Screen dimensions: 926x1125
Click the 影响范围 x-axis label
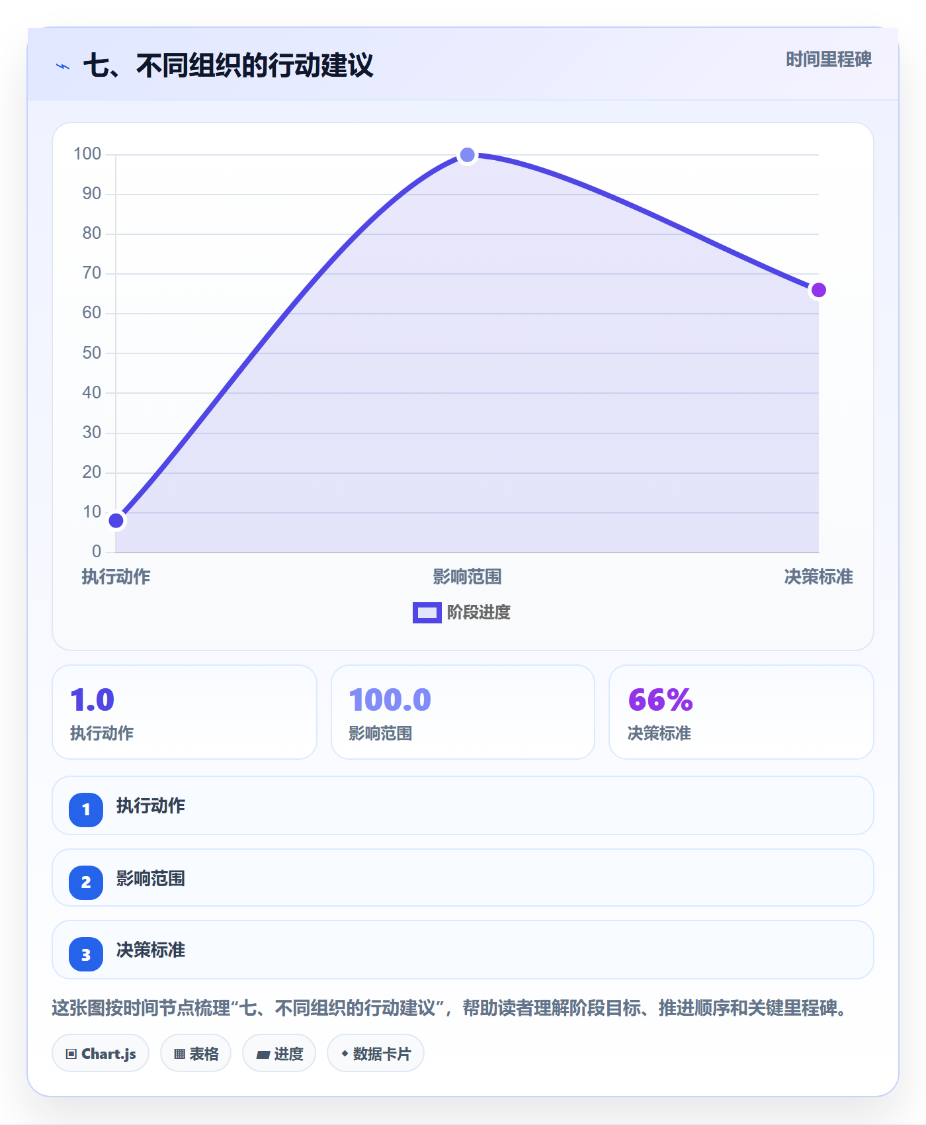point(468,577)
